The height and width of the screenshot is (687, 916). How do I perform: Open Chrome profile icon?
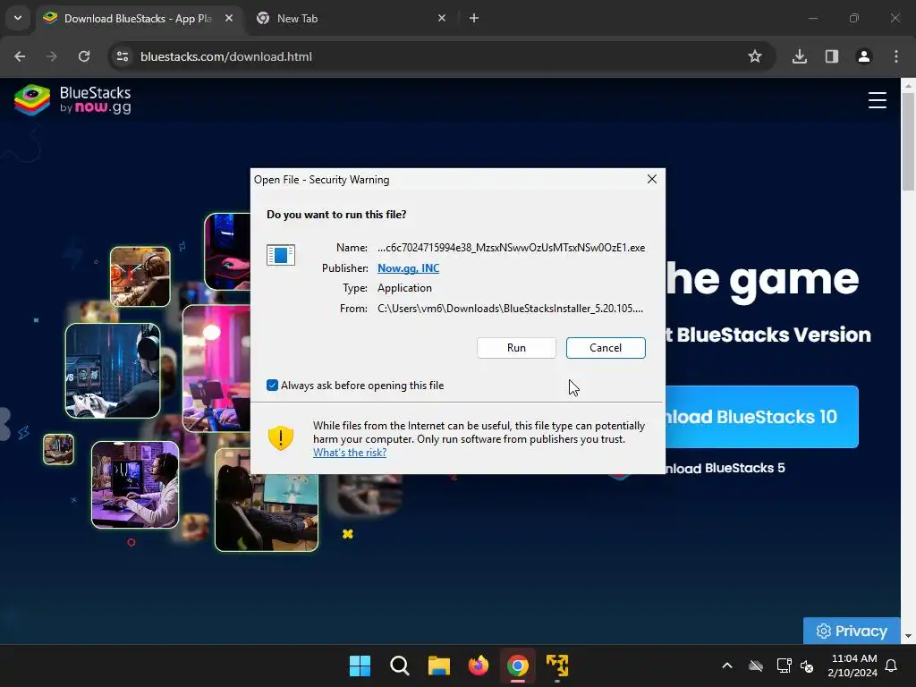[864, 56]
